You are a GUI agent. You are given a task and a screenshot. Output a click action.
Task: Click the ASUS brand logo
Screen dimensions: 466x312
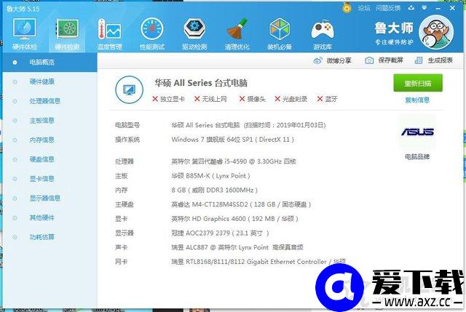(417, 132)
